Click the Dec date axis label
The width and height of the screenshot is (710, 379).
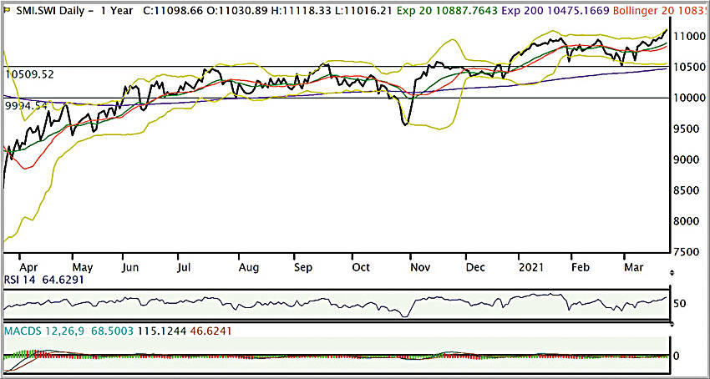point(474,268)
